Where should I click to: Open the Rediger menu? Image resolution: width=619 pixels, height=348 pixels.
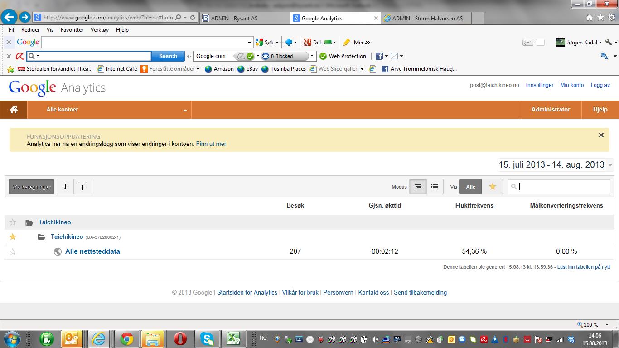(30, 30)
